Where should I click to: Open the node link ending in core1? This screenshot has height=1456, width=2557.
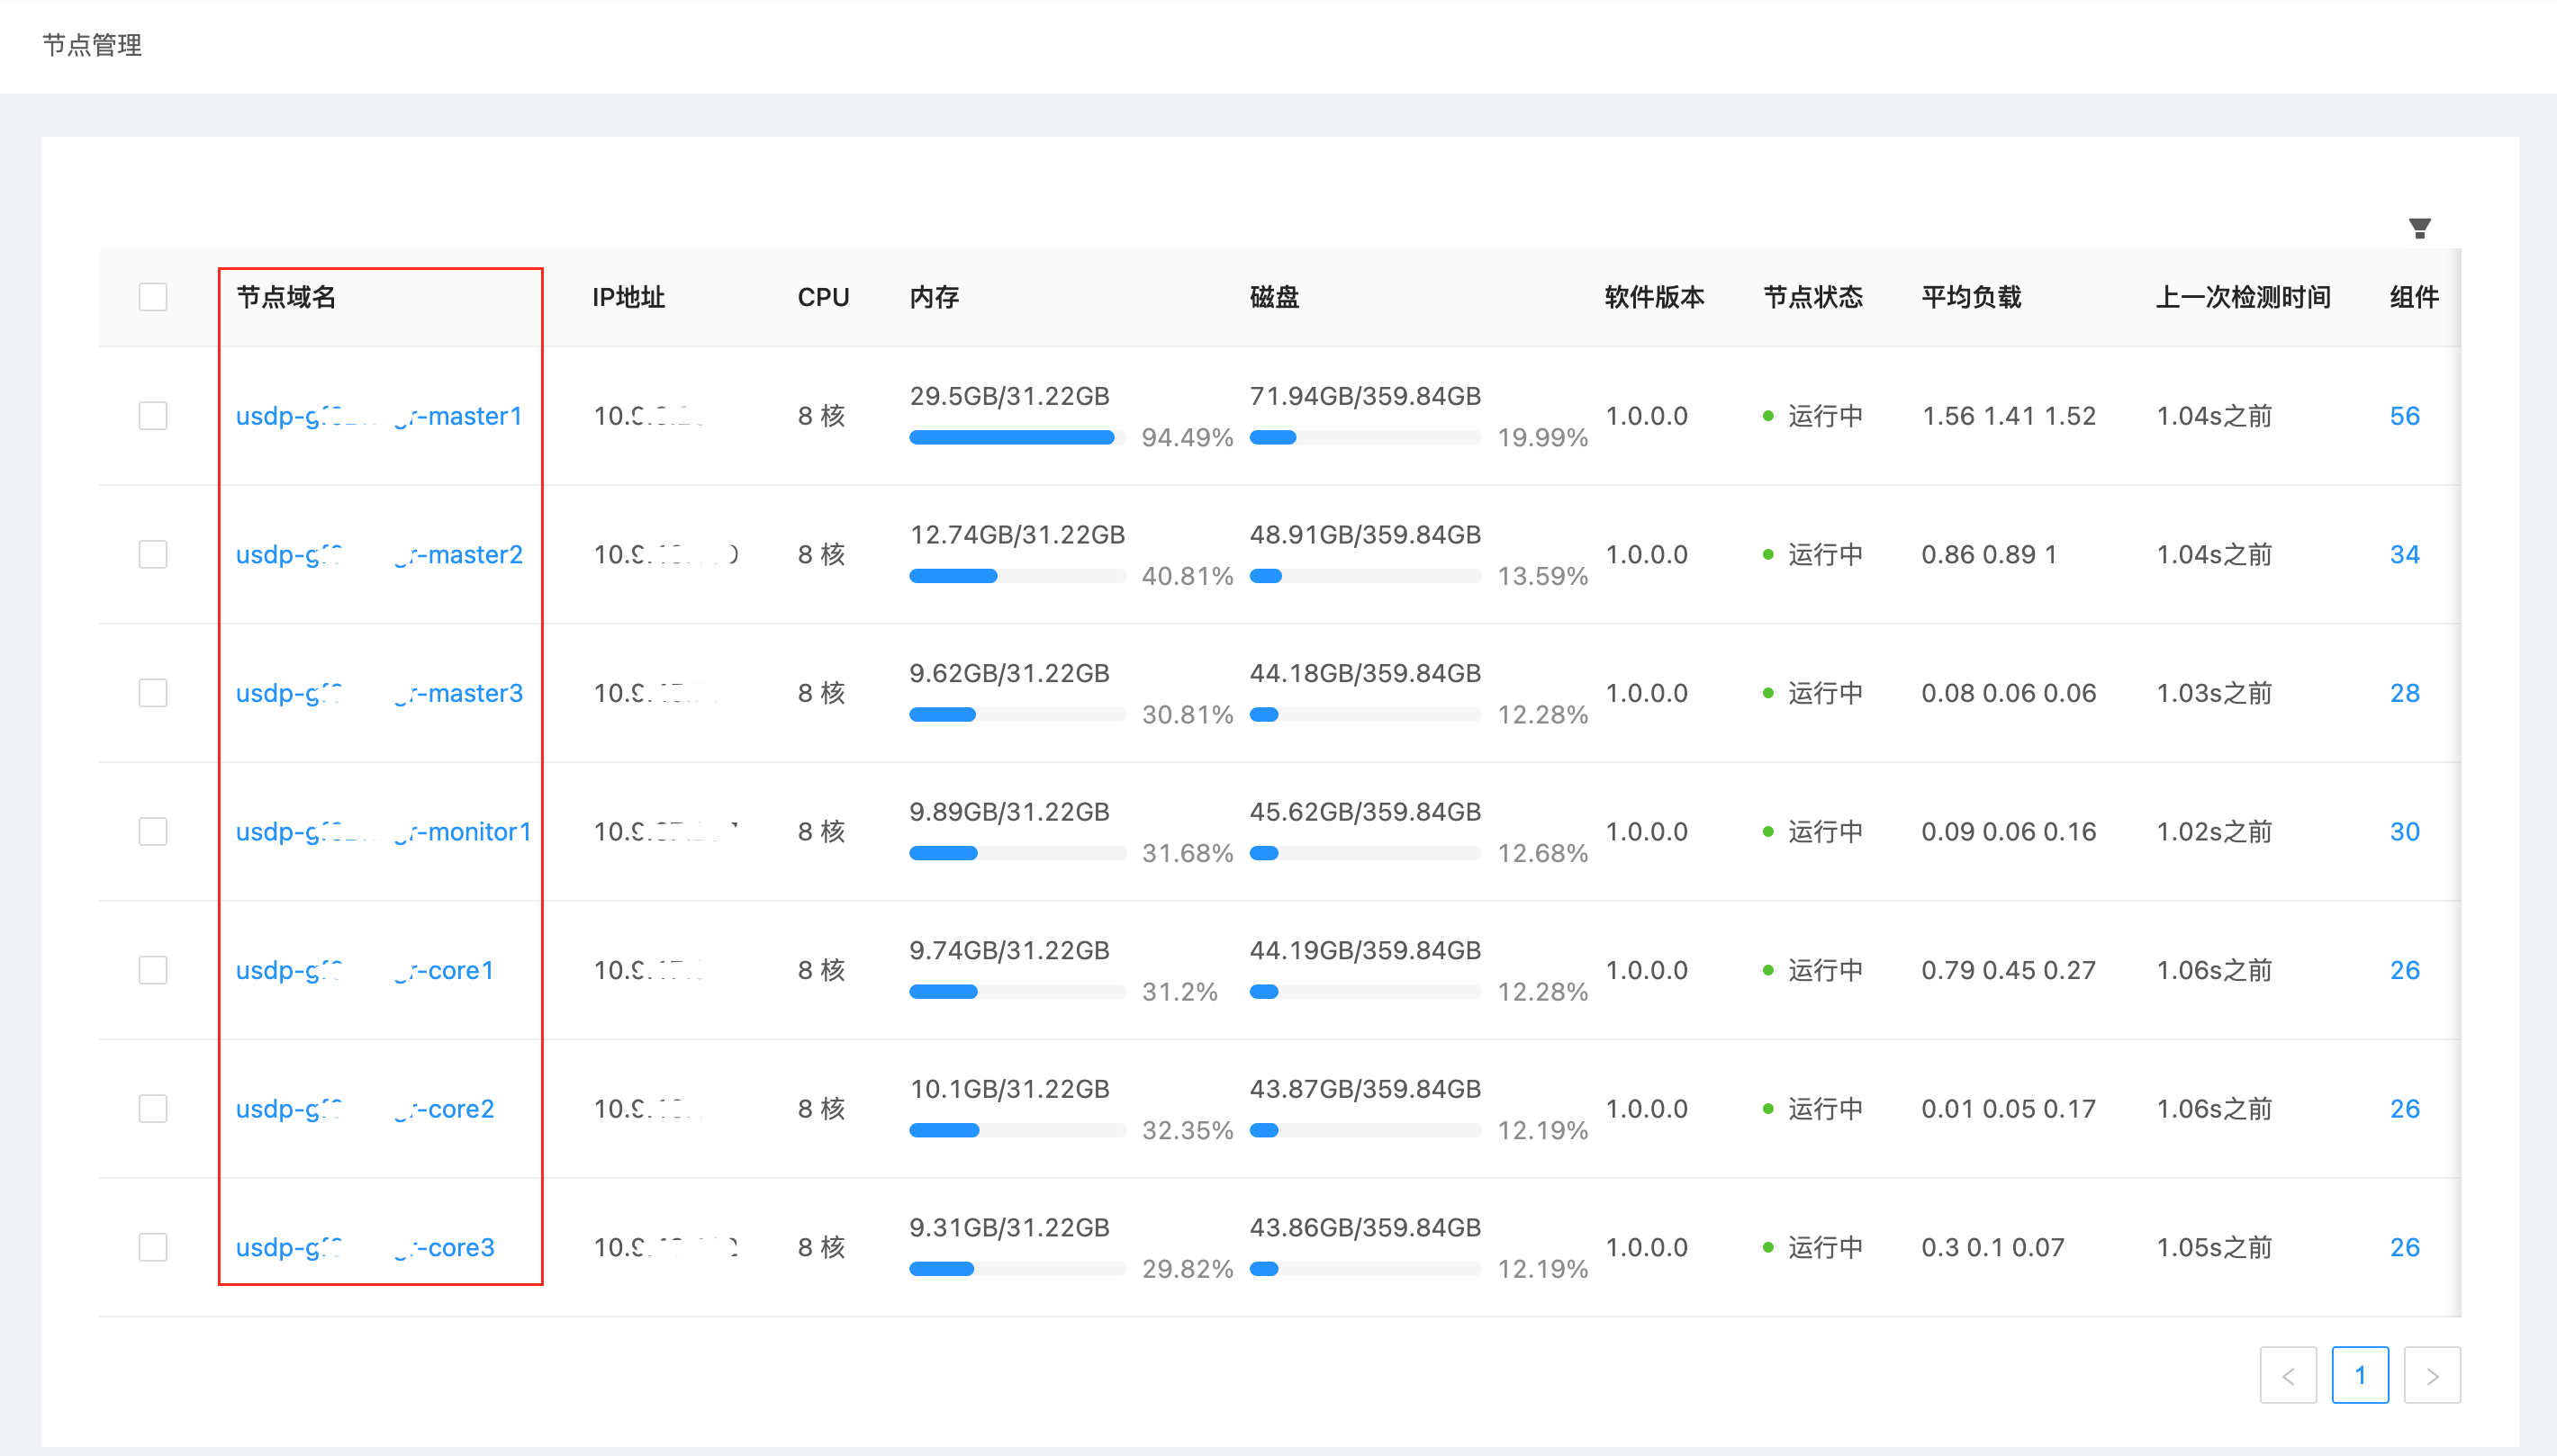pos(366,970)
